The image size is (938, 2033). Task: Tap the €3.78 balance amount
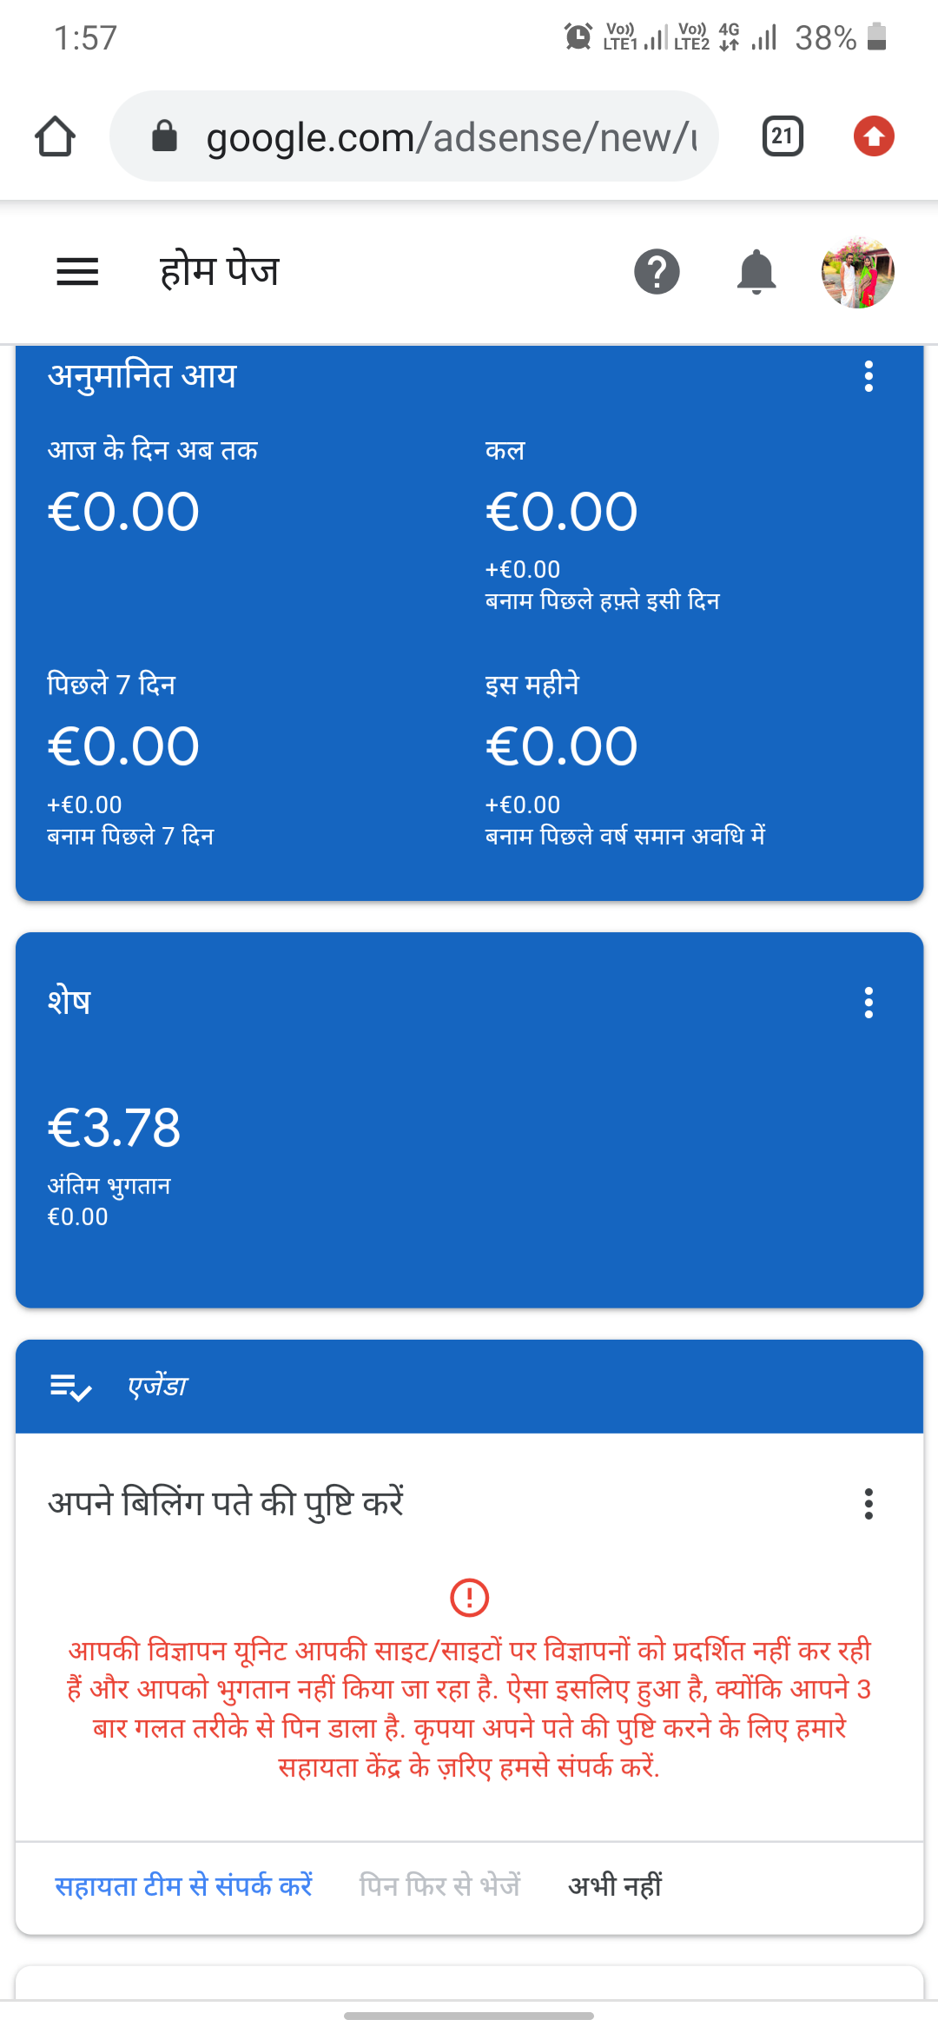click(x=114, y=1128)
